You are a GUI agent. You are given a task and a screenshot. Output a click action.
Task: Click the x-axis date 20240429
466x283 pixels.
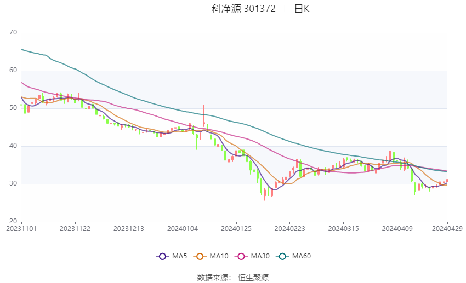point(447,229)
